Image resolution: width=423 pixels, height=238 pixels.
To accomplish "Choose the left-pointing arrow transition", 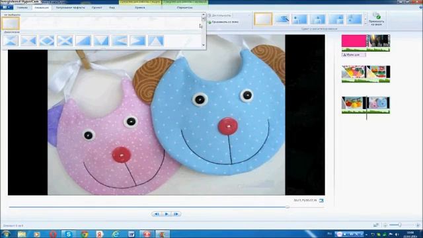I will (119, 41).
